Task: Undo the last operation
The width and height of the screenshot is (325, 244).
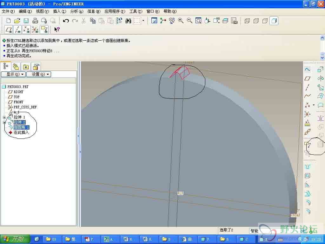Action: (66, 21)
